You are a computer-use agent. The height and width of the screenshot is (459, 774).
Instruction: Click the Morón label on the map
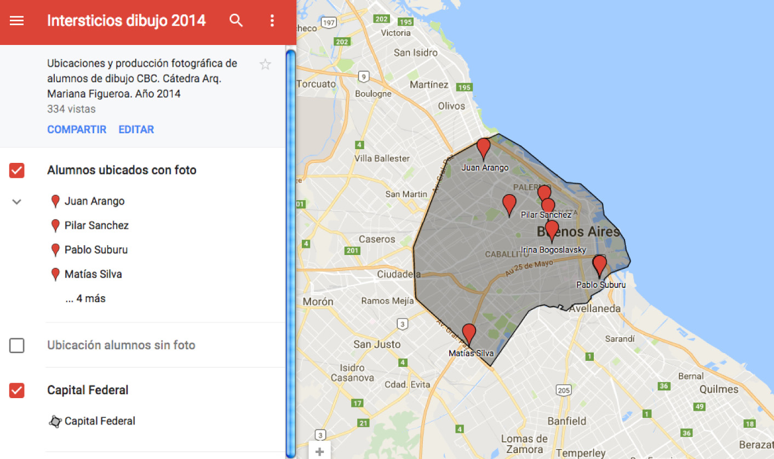[x=318, y=302]
